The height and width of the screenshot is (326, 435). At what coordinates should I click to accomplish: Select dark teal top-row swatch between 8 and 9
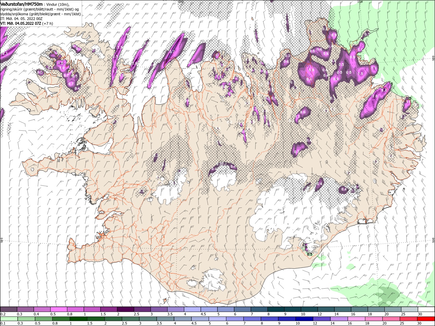[276, 309]
